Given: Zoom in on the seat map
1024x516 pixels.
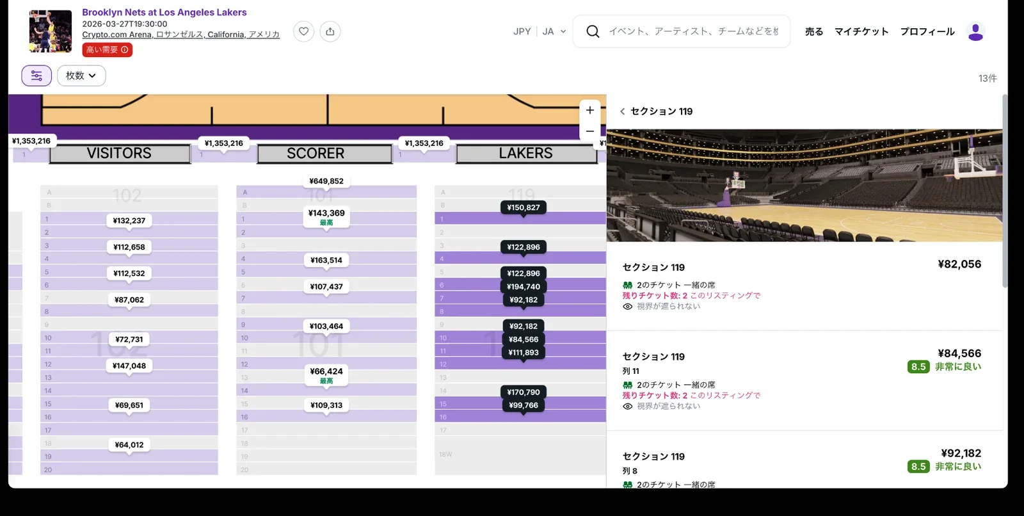Looking at the screenshot, I should point(590,110).
